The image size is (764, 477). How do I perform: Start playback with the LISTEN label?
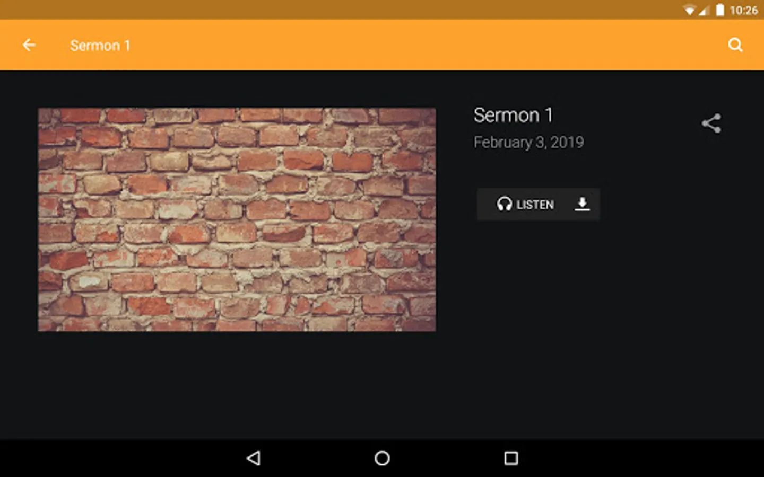pos(535,205)
